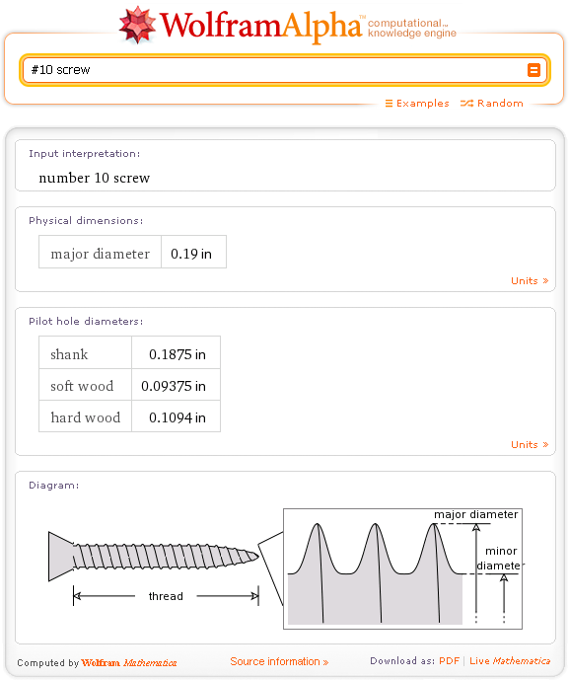The height and width of the screenshot is (680, 569).
Task: Open the Live Mathematica download link
Action: click(510, 661)
